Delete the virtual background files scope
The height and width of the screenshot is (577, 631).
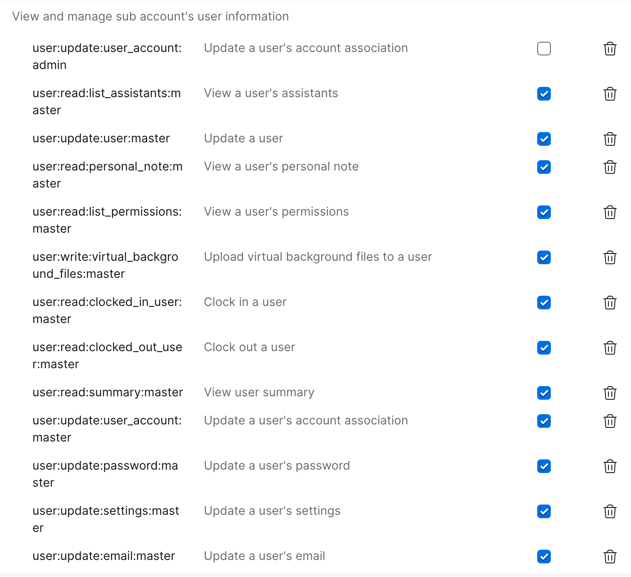pyautogui.click(x=610, y=257)
